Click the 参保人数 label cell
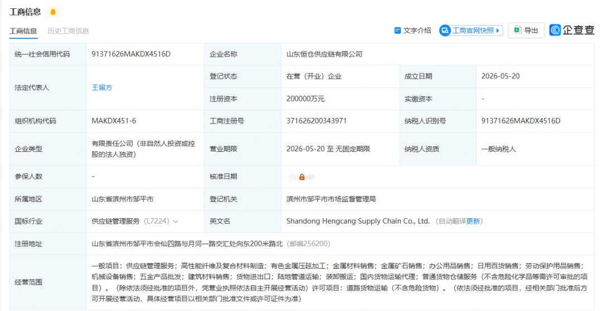The width and height of the screenshot is (602, 311). point(47,176)
